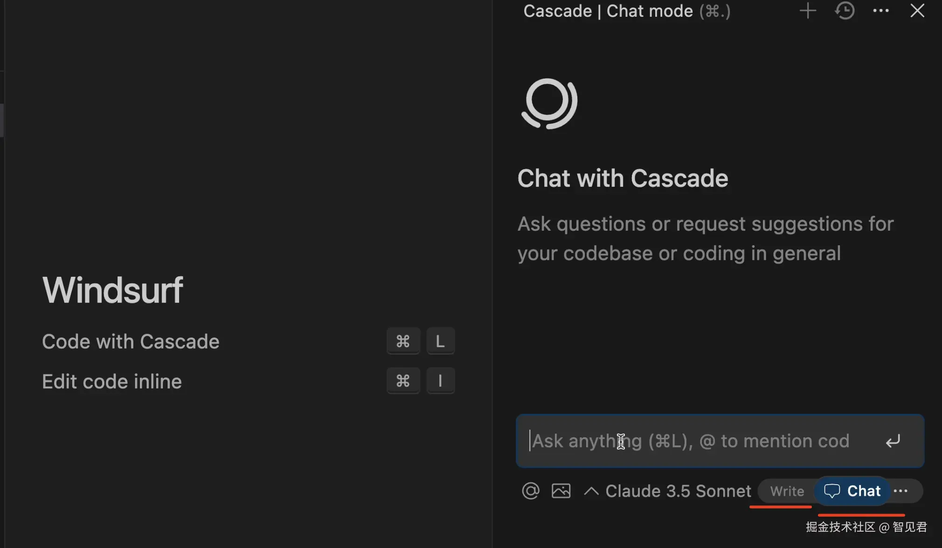Click the Cascade swirl logo
942x548 pixels.
549,103
